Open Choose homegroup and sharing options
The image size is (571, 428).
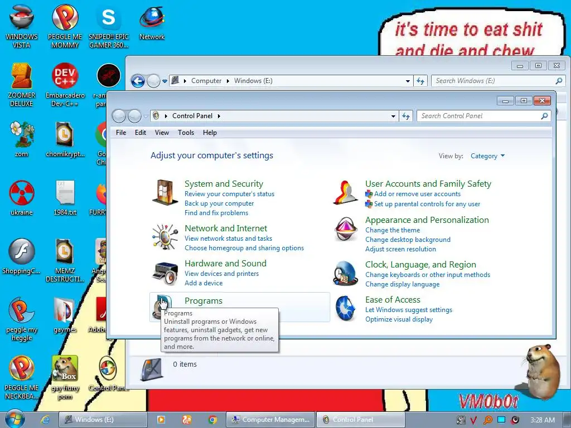(244, 248)
